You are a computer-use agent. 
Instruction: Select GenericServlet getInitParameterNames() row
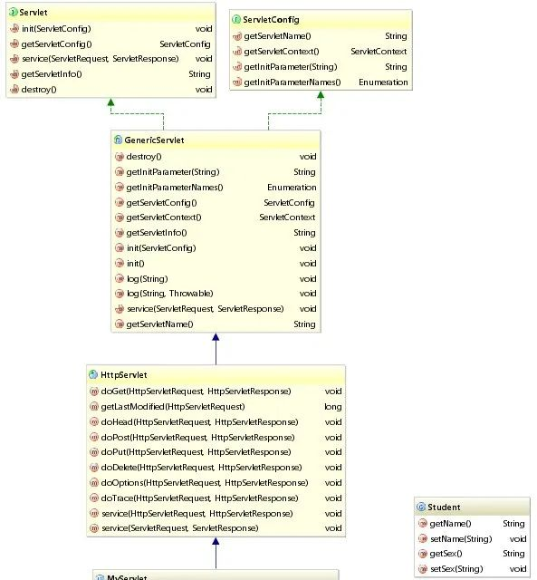[216, 188]
